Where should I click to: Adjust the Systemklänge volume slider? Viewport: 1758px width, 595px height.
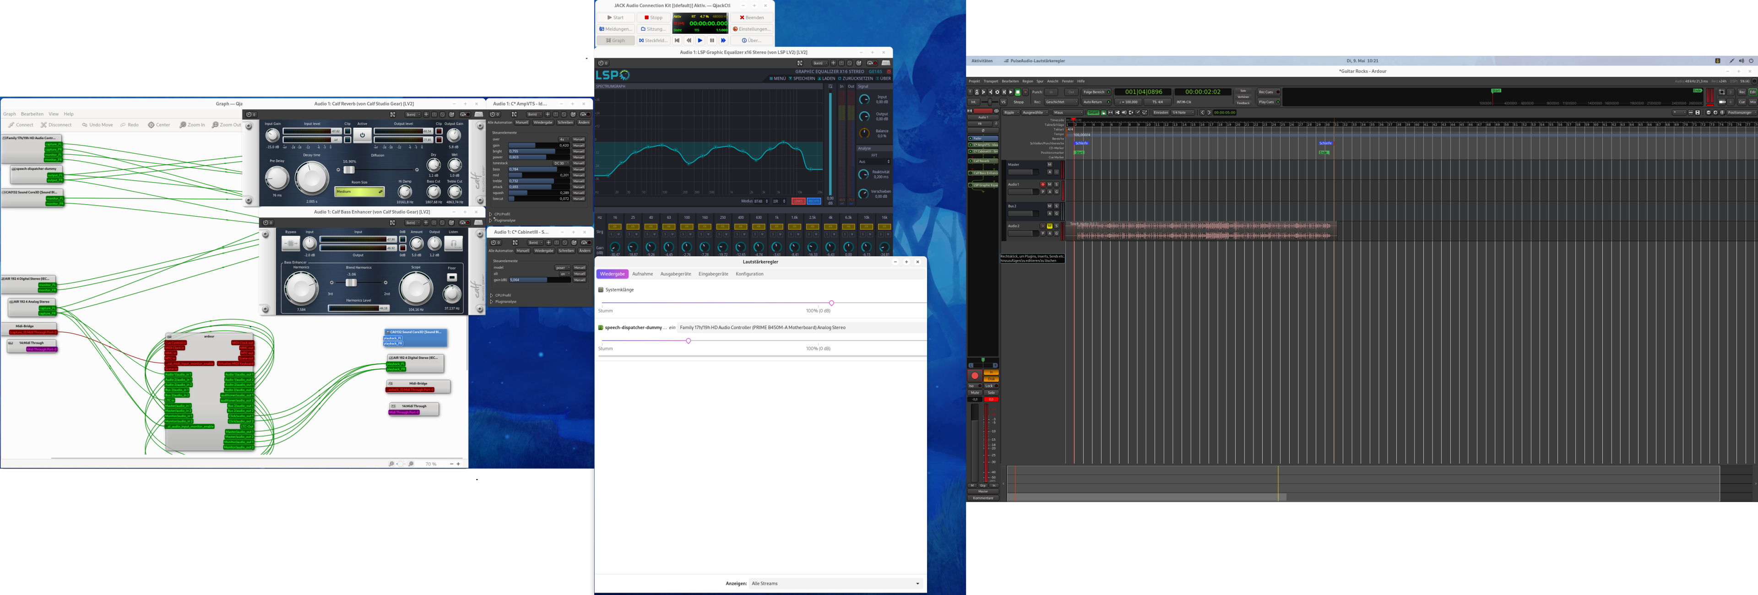[830, 303]
